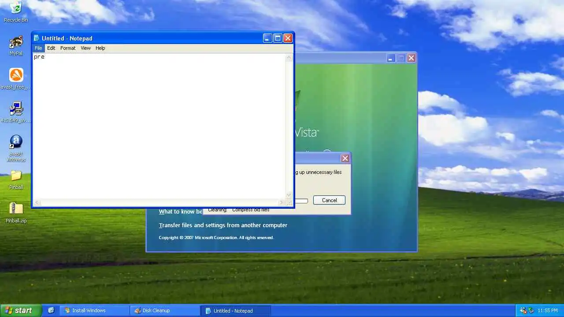Screen dimensions: 564x317
Task: Click the second system tray icon
Action: point(531,310)
